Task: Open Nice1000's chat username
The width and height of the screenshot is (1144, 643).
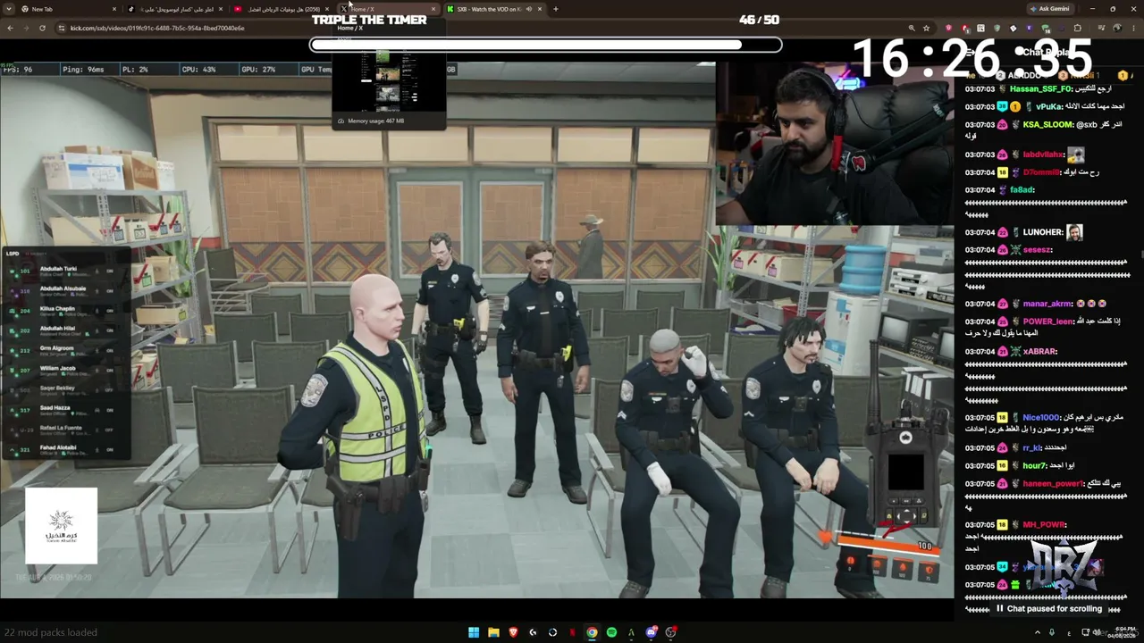Action: pyautogui.click(x=1041, y=418)
